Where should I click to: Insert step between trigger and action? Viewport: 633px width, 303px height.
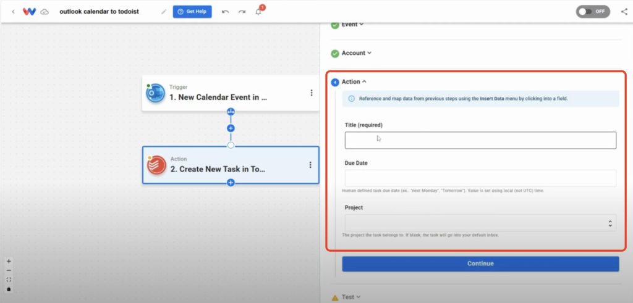pyautogui.click(x=231, y=128)
